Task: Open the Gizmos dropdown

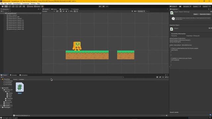Action: point(141,11)
